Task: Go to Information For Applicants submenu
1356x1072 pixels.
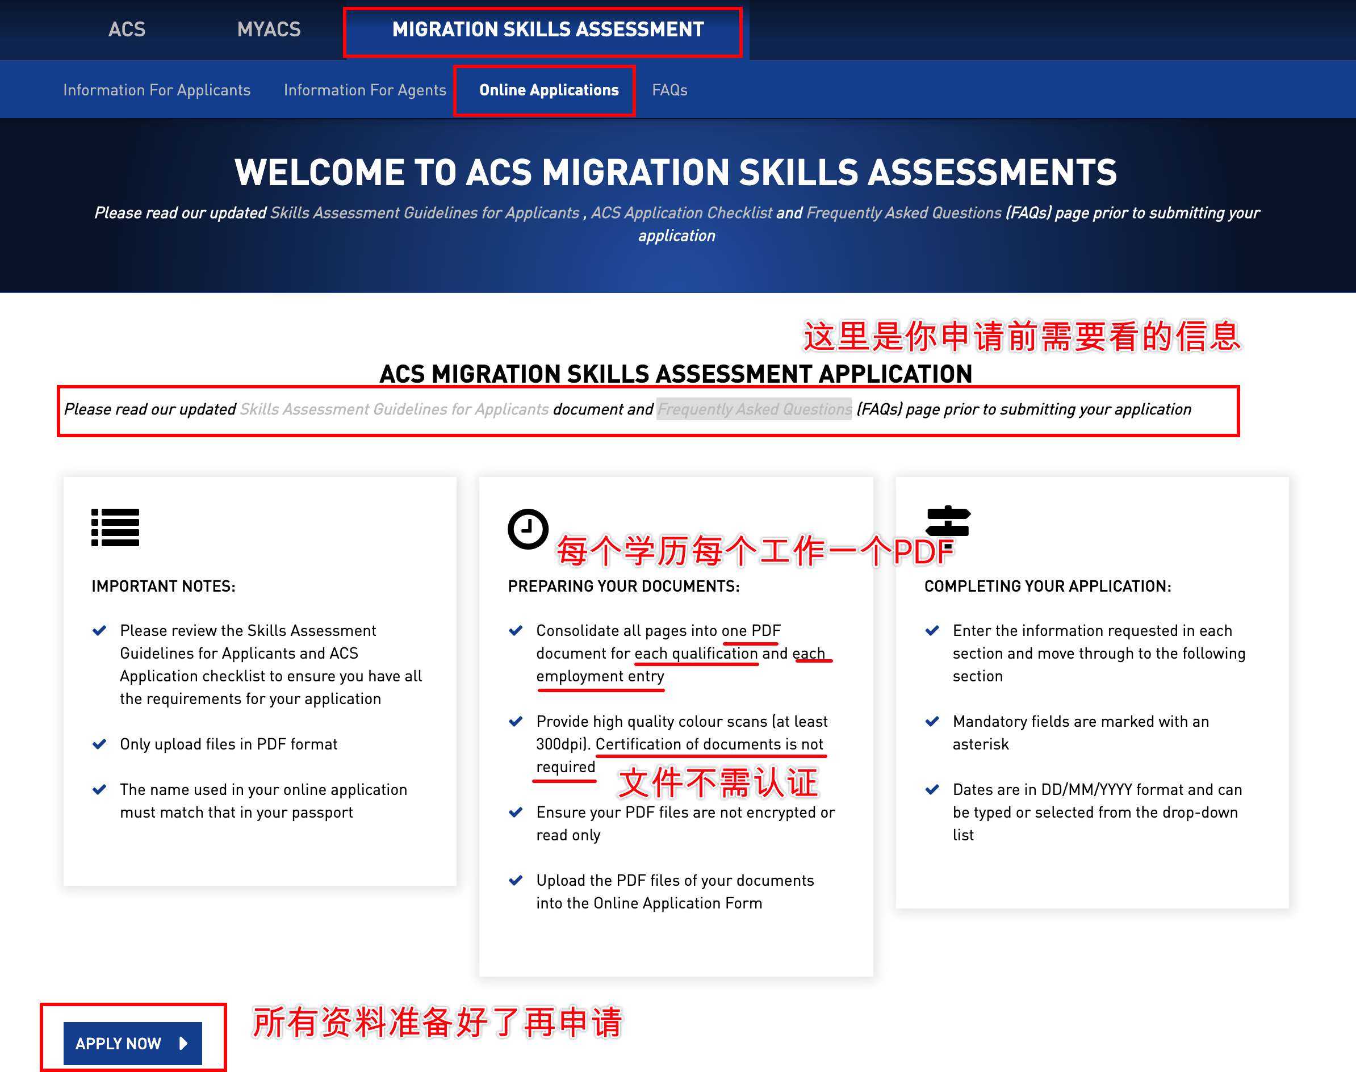Action: (156, 90)
